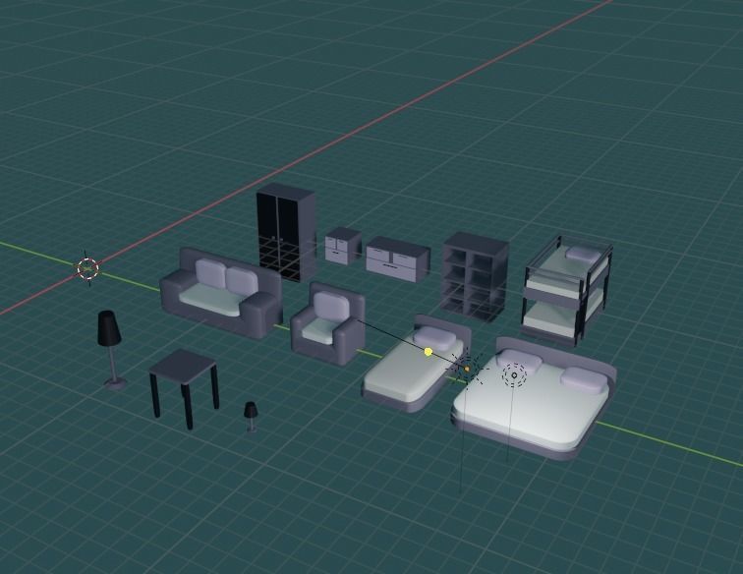Select the armchair model
The height and width of the screenshot is (574, 743).
point(328,322)
